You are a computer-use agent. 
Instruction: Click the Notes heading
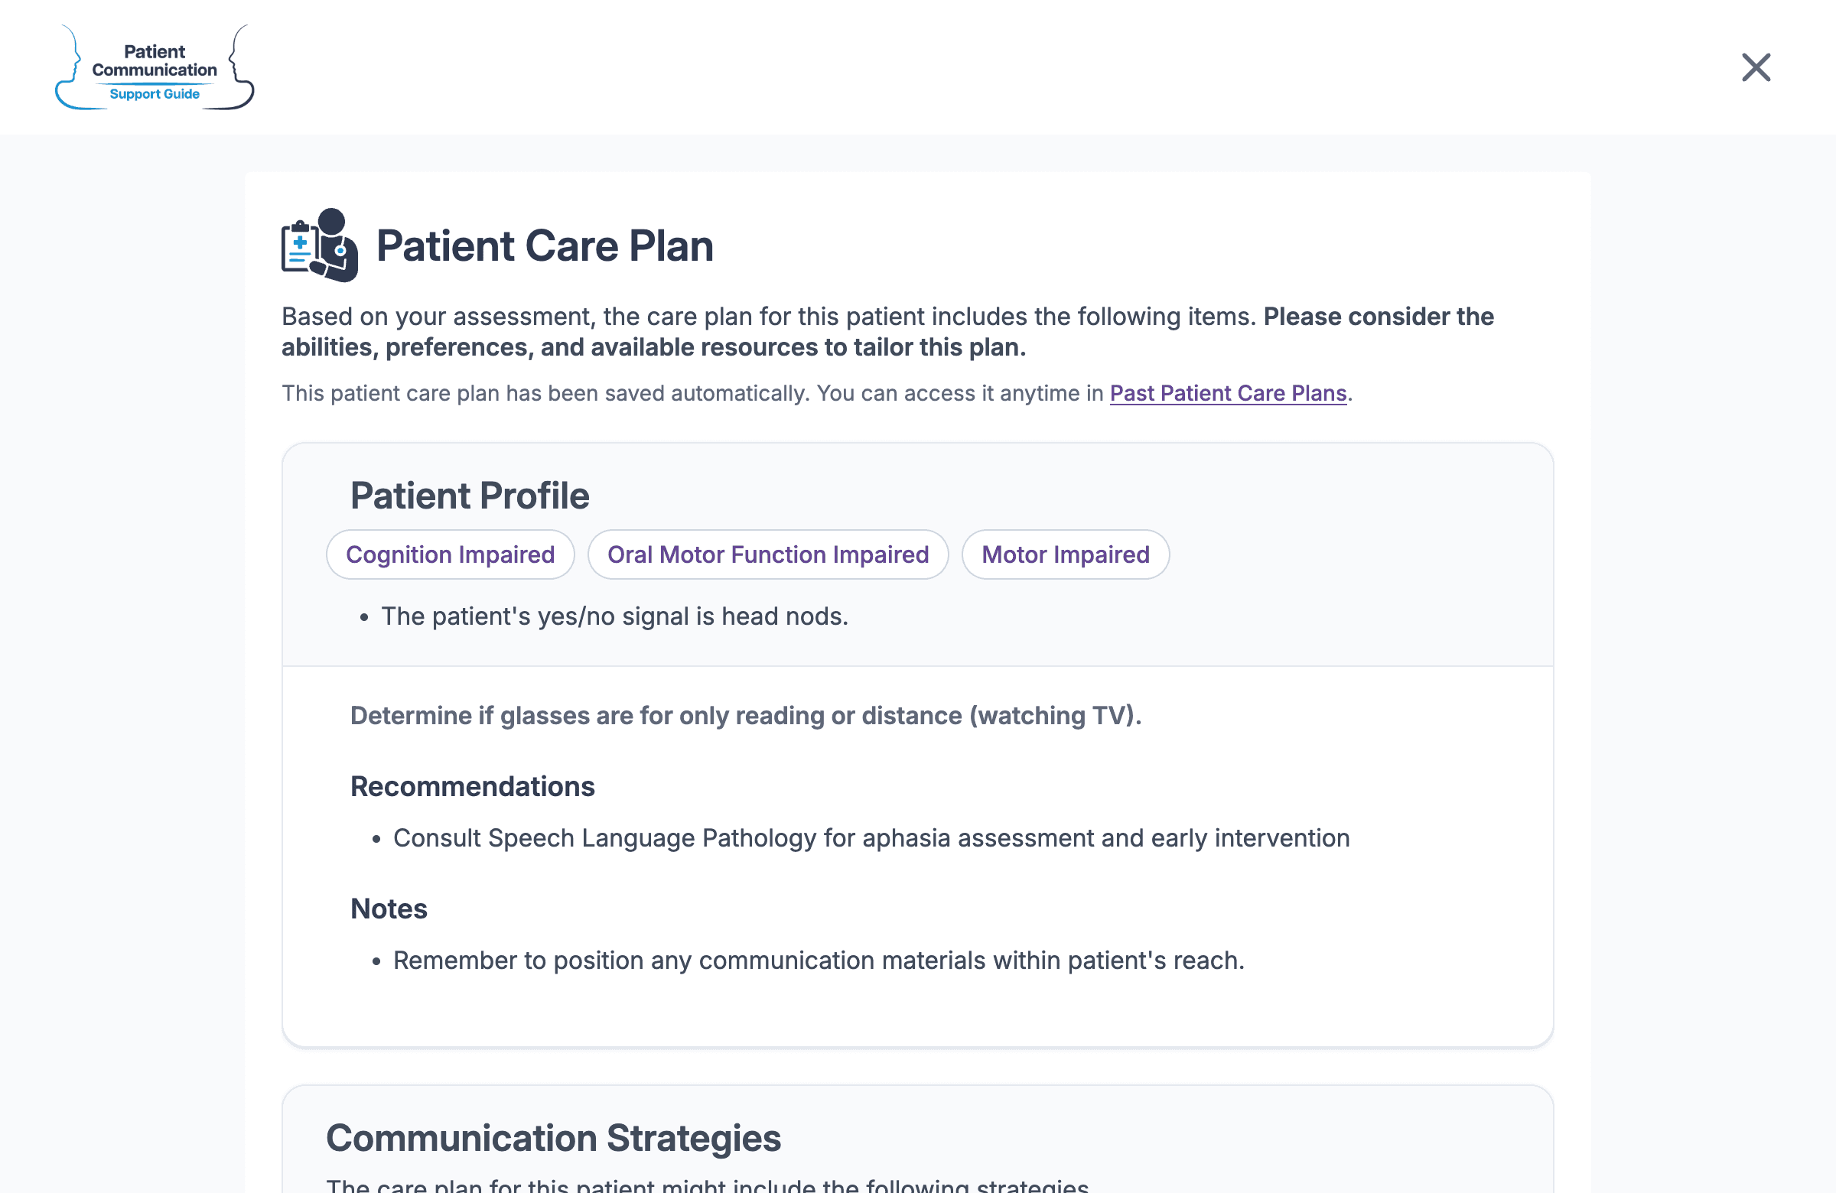click(x=388, y=909)
